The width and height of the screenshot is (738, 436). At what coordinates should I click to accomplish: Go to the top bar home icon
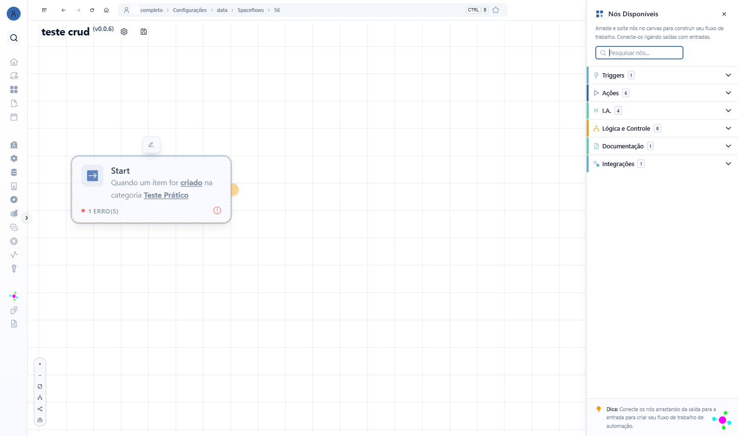point(106,10)
